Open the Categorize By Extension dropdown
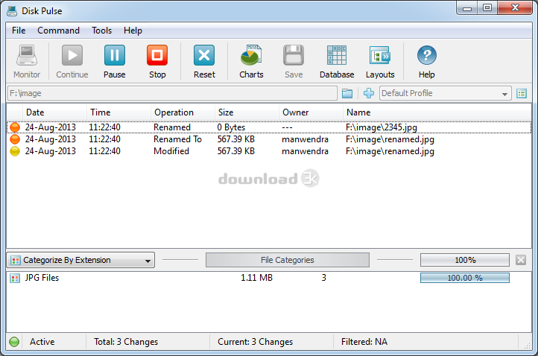 pos(80,260)
